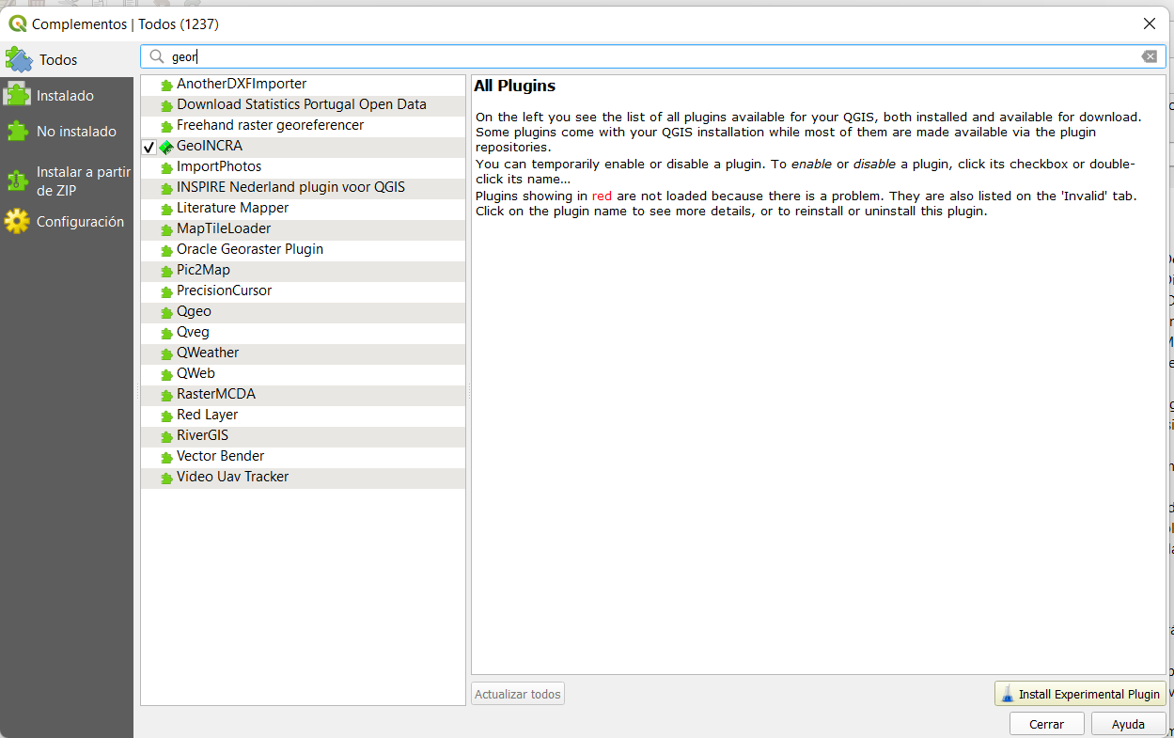Click the Cerrar button

[x=1046, y=723]
